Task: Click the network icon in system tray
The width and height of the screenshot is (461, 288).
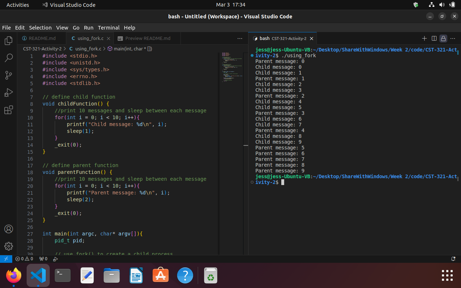Action: pyautogui.click(x=431, y=5)
